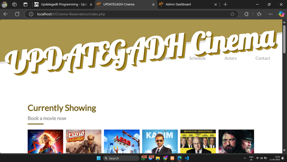The image size is (287, 162).
Task: Open browser extensions puzzle icon
Action: [x=246, y=14]
